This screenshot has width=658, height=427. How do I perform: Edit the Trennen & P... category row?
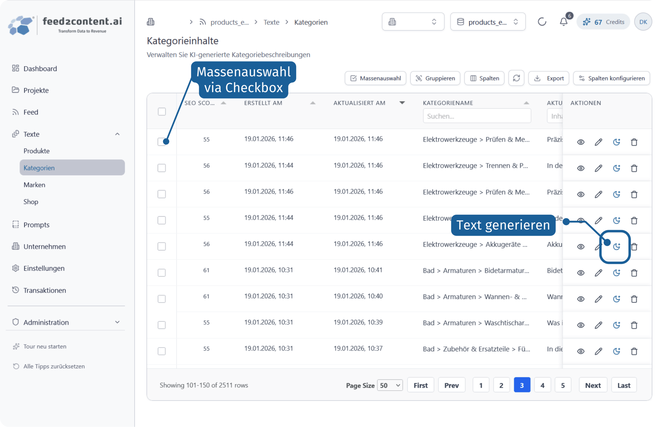pyautogui.click(x=598, y=168)
